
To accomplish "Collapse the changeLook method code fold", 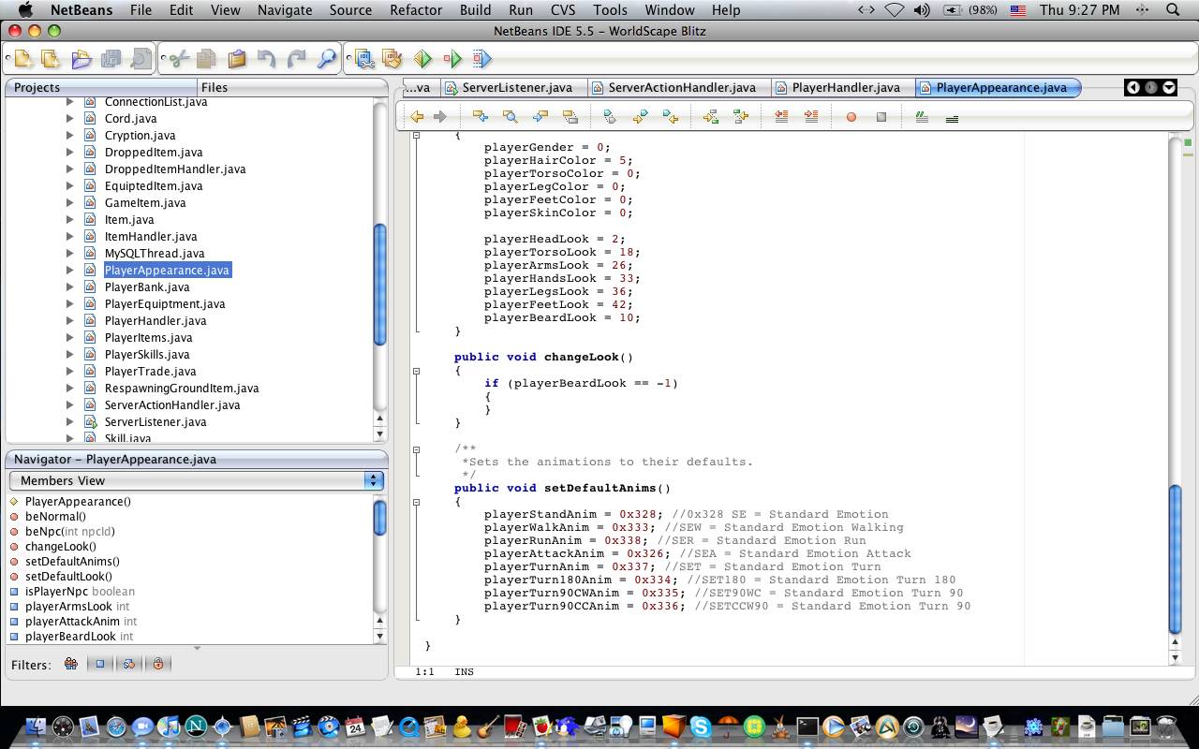I will coord(416,371).
